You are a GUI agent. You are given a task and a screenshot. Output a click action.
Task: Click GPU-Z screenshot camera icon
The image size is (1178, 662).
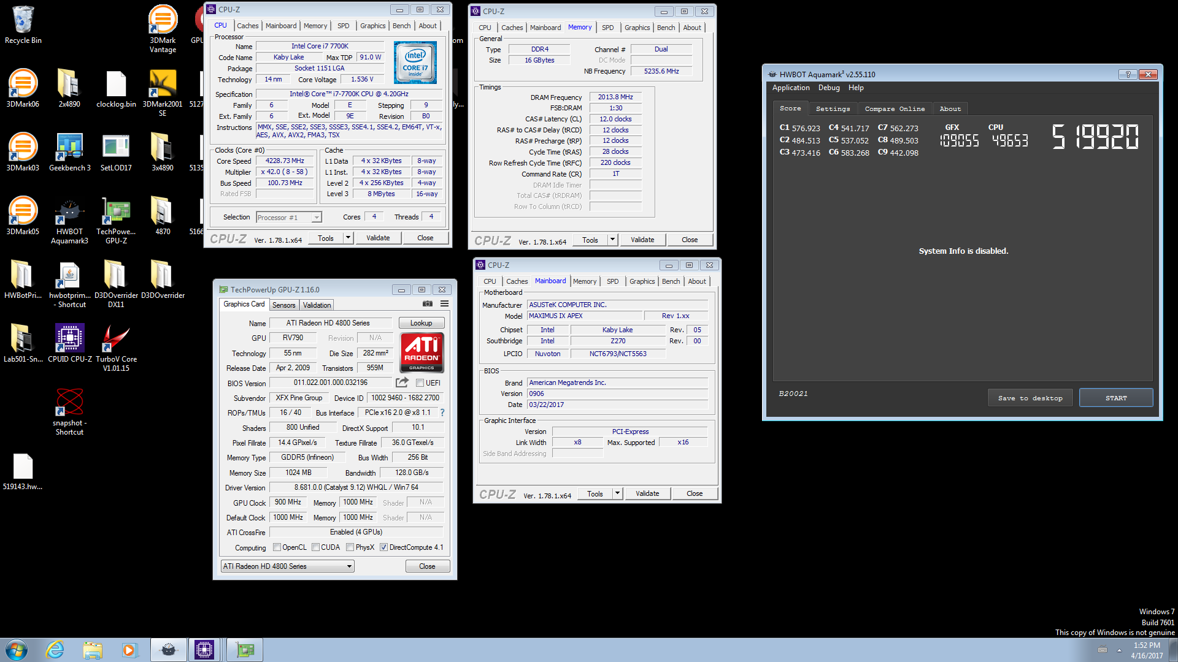click(428, 304)
